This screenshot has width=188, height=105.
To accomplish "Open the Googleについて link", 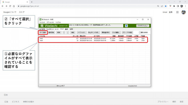I will 10,12.
